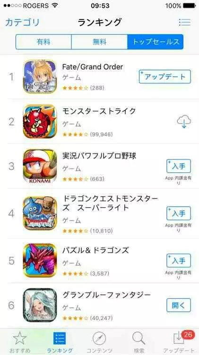Open the Fate/Grand Order app icon
Screen dimensions: 199x355
click(x=40, y=77)
